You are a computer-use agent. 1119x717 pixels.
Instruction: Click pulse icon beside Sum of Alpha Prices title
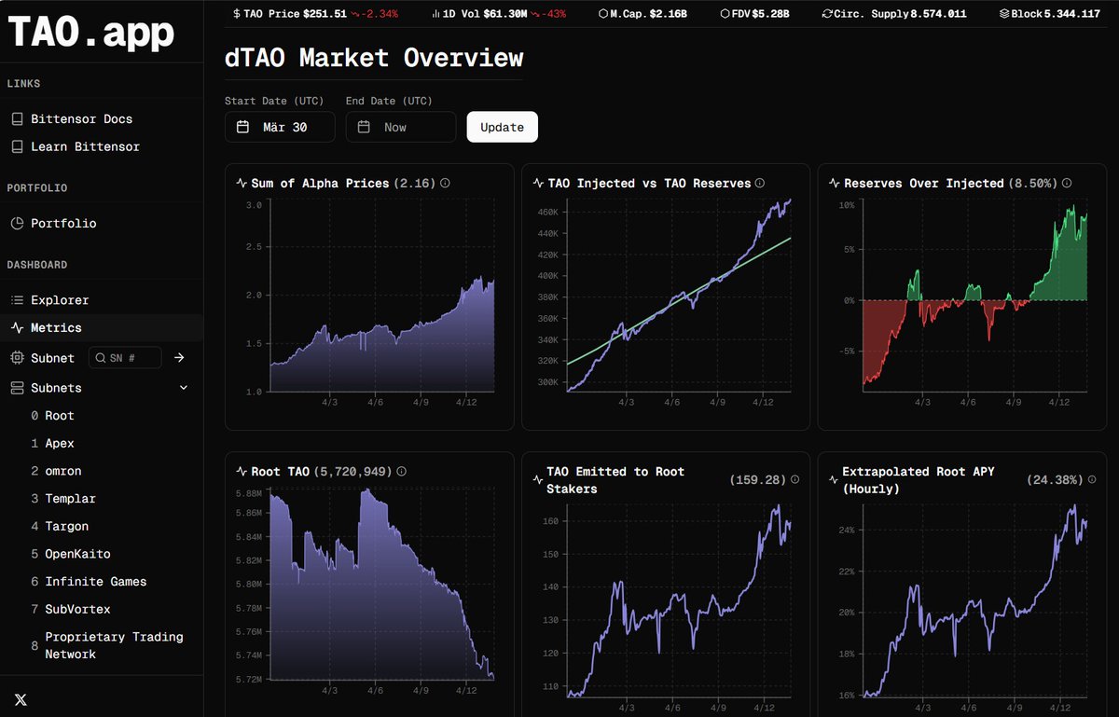242,184
